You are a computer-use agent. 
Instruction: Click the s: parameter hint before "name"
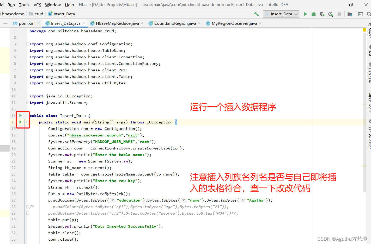(x=184, y=200)
